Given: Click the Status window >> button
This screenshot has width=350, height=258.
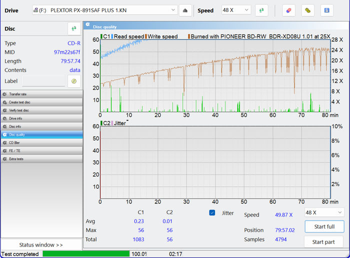Looking at the screenshot, I should [41, 245].
